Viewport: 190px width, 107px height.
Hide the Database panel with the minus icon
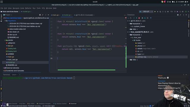(x=186, y=15)
